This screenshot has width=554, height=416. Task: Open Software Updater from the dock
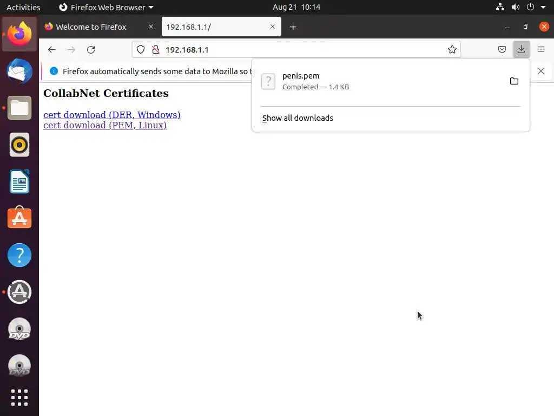(19, 292)
